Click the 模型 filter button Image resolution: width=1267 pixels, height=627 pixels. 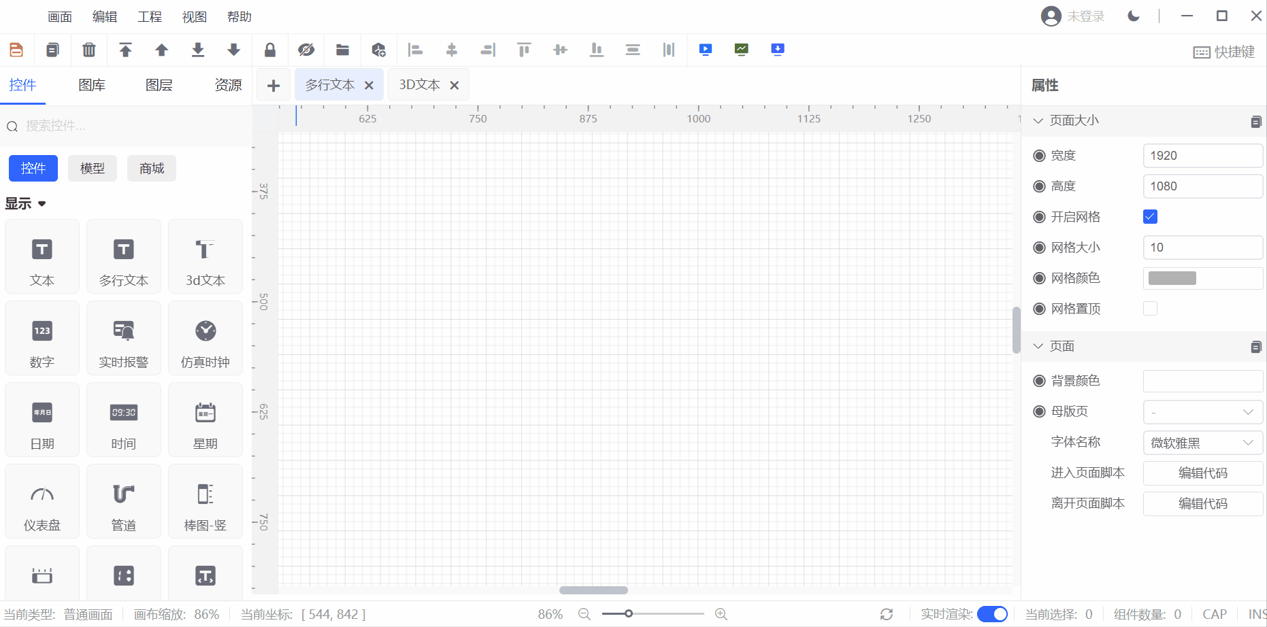pos(93,169)
